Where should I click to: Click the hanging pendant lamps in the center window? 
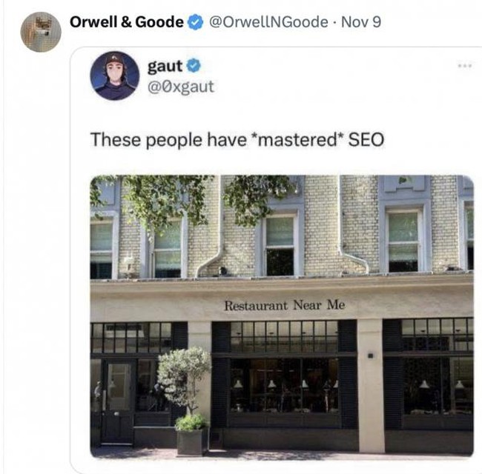pos(286,384)
